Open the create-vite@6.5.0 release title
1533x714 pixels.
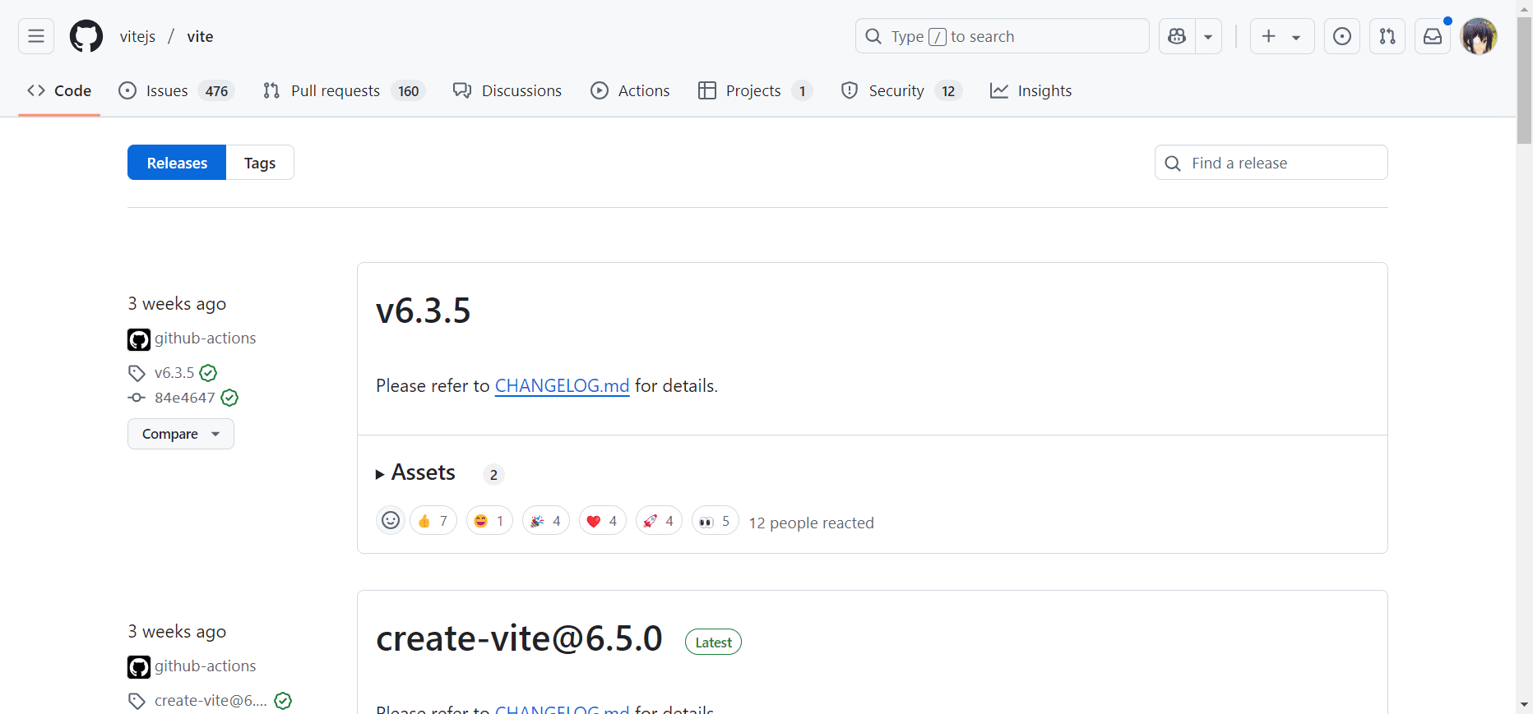click(x=519, y=638)
